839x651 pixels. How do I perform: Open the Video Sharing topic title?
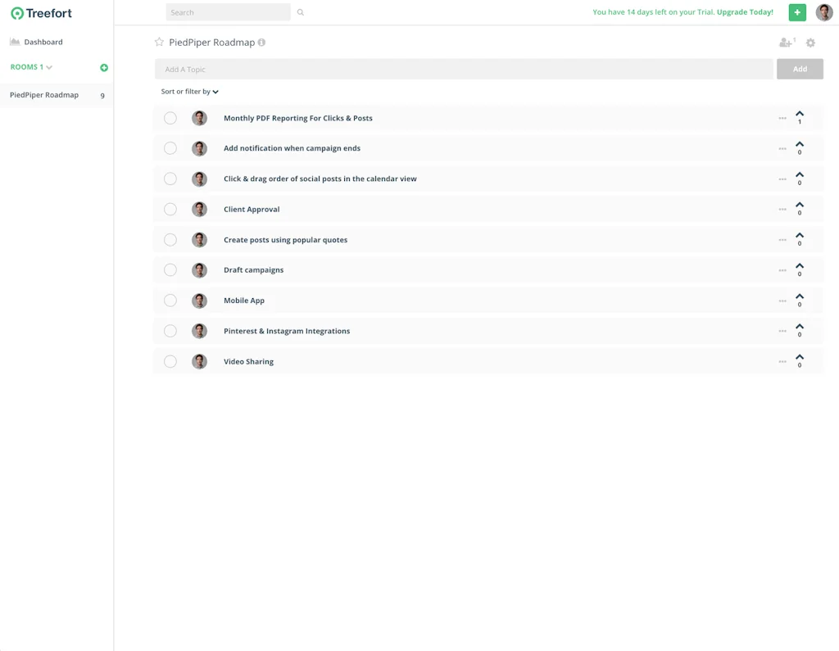(248, 362)
